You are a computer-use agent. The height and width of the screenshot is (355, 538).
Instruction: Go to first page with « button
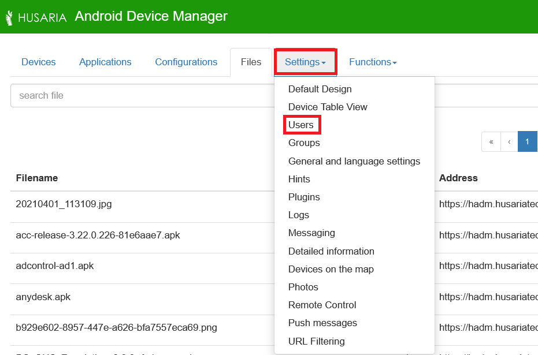coord(491,141)
